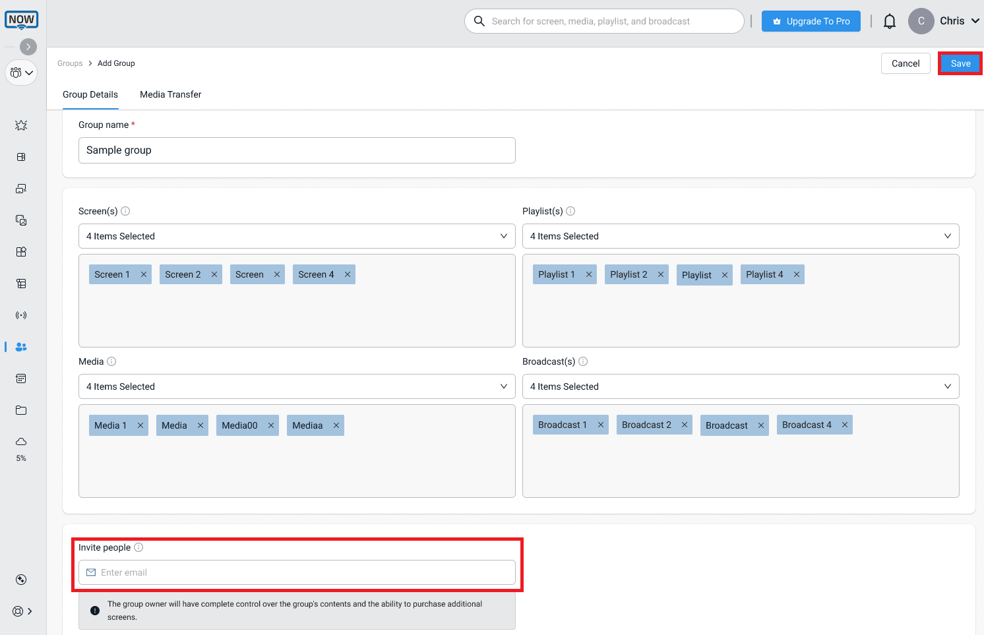Image resolution: width=984 pixels, height=635 pixels.
Task: Click the star icon in the sidebar
Action: tap(21, 125)
